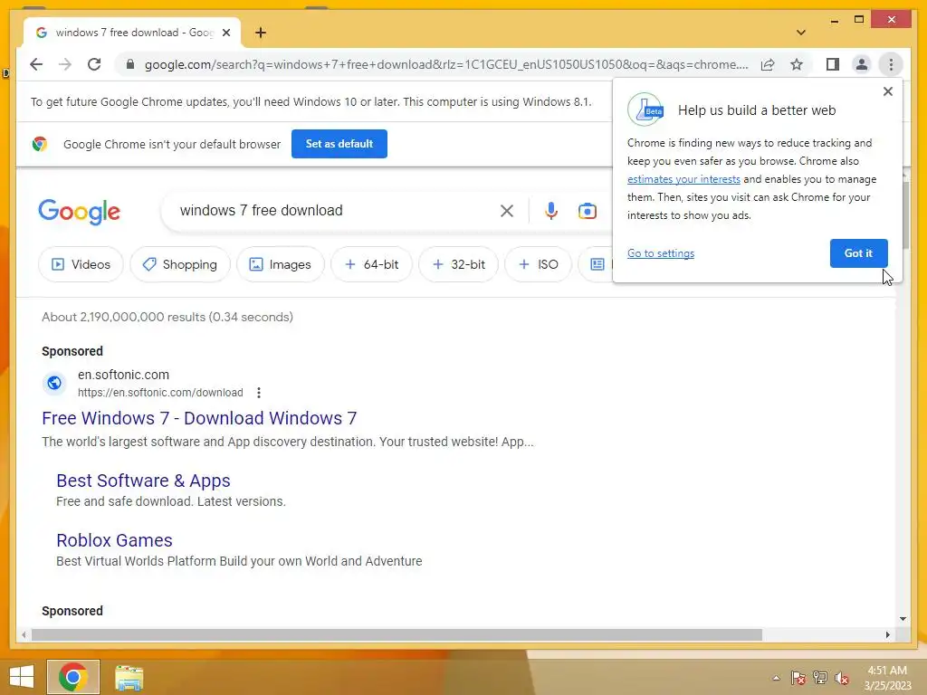
Task: Click the en.softonic.com site name
Action: (123, 375)
